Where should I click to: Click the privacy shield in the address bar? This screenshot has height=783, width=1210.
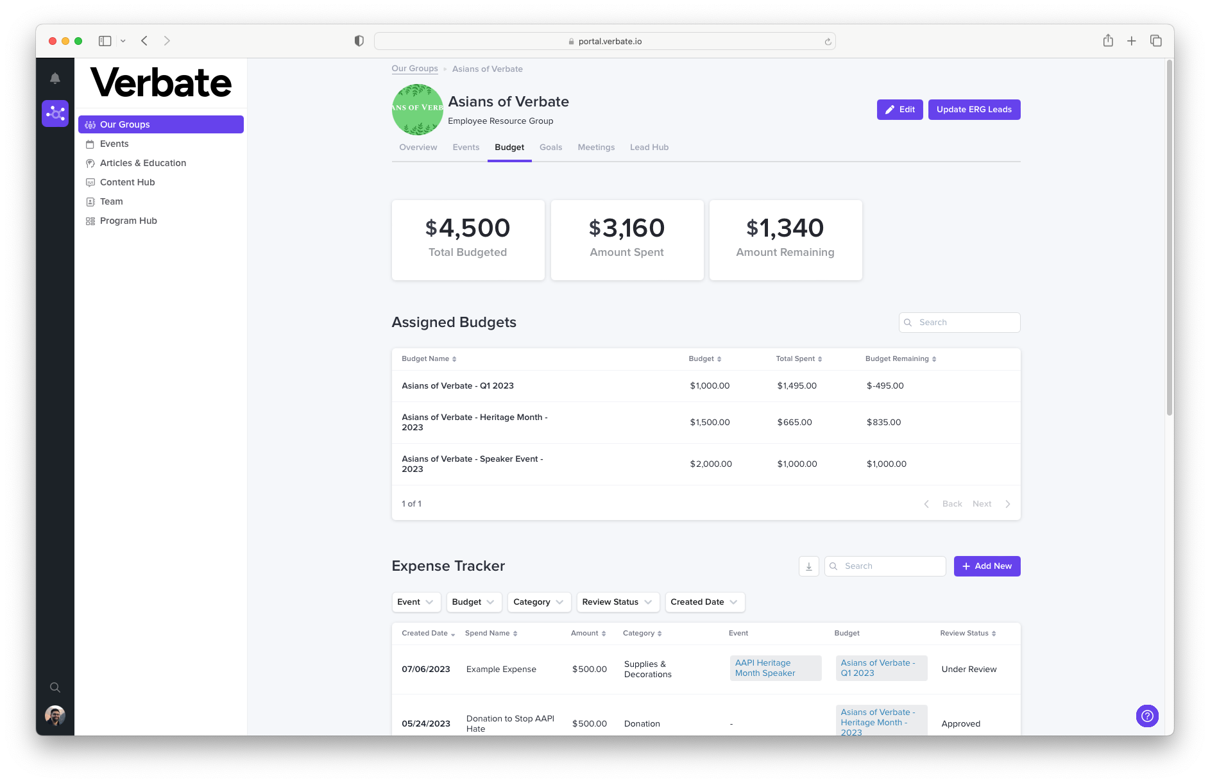(x=358, y=40)
